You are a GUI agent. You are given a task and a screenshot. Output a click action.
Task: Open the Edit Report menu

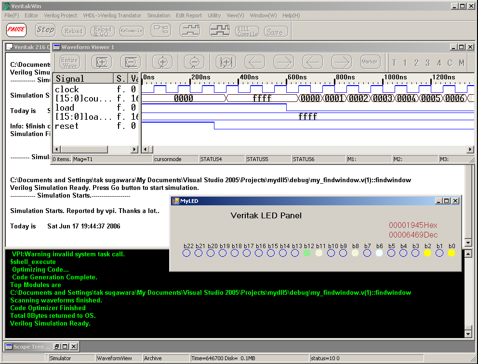click(189, 15)
